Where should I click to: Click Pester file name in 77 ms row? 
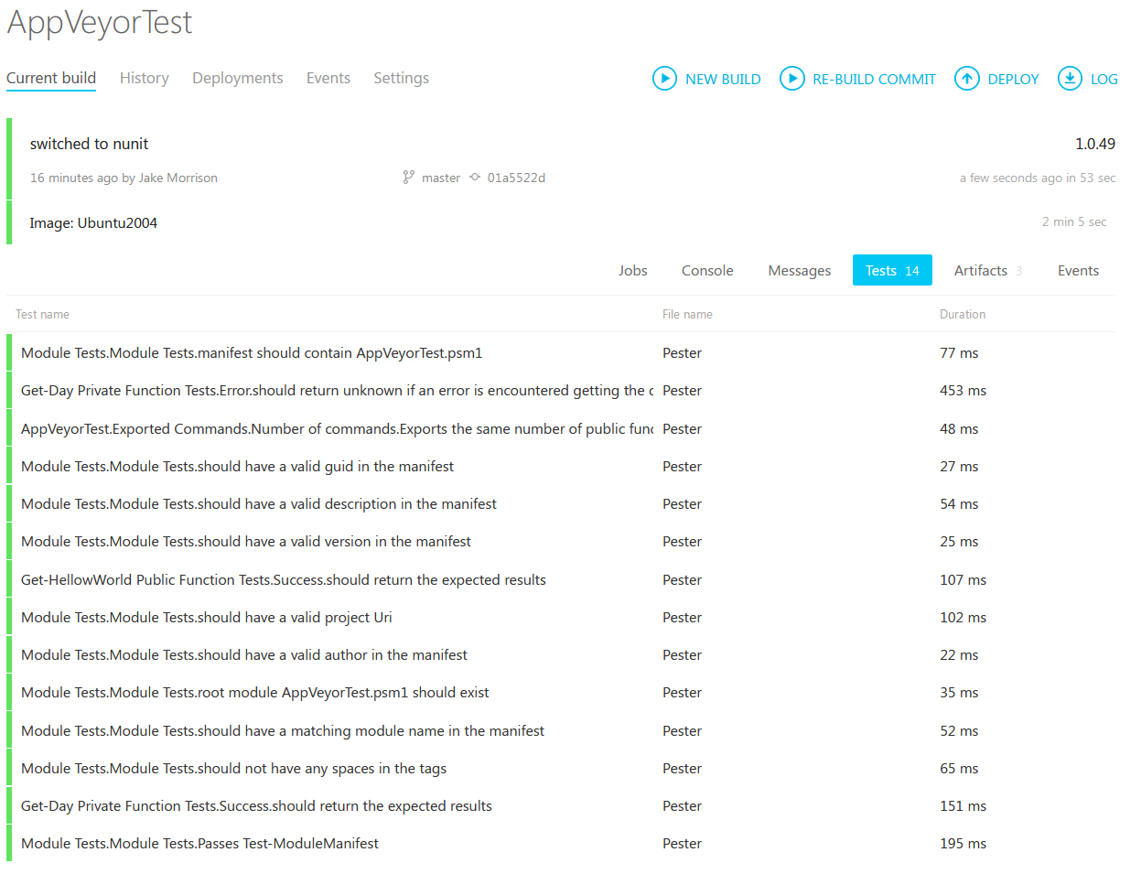[x=682, y=352]
